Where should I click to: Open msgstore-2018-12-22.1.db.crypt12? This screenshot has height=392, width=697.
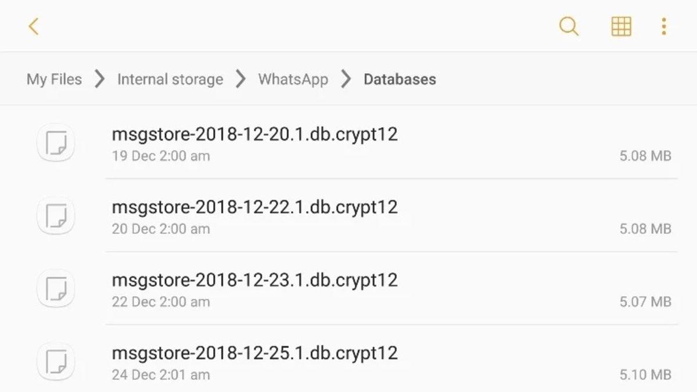pos(255,207)
